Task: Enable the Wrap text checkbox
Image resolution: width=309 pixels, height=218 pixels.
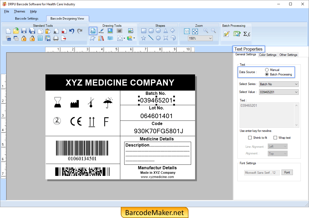Action: click(x=275, y=138)
